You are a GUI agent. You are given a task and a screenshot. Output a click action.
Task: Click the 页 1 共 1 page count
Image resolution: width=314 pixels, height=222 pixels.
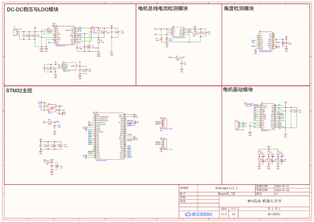pyautogui.click(x=274, y=209)
